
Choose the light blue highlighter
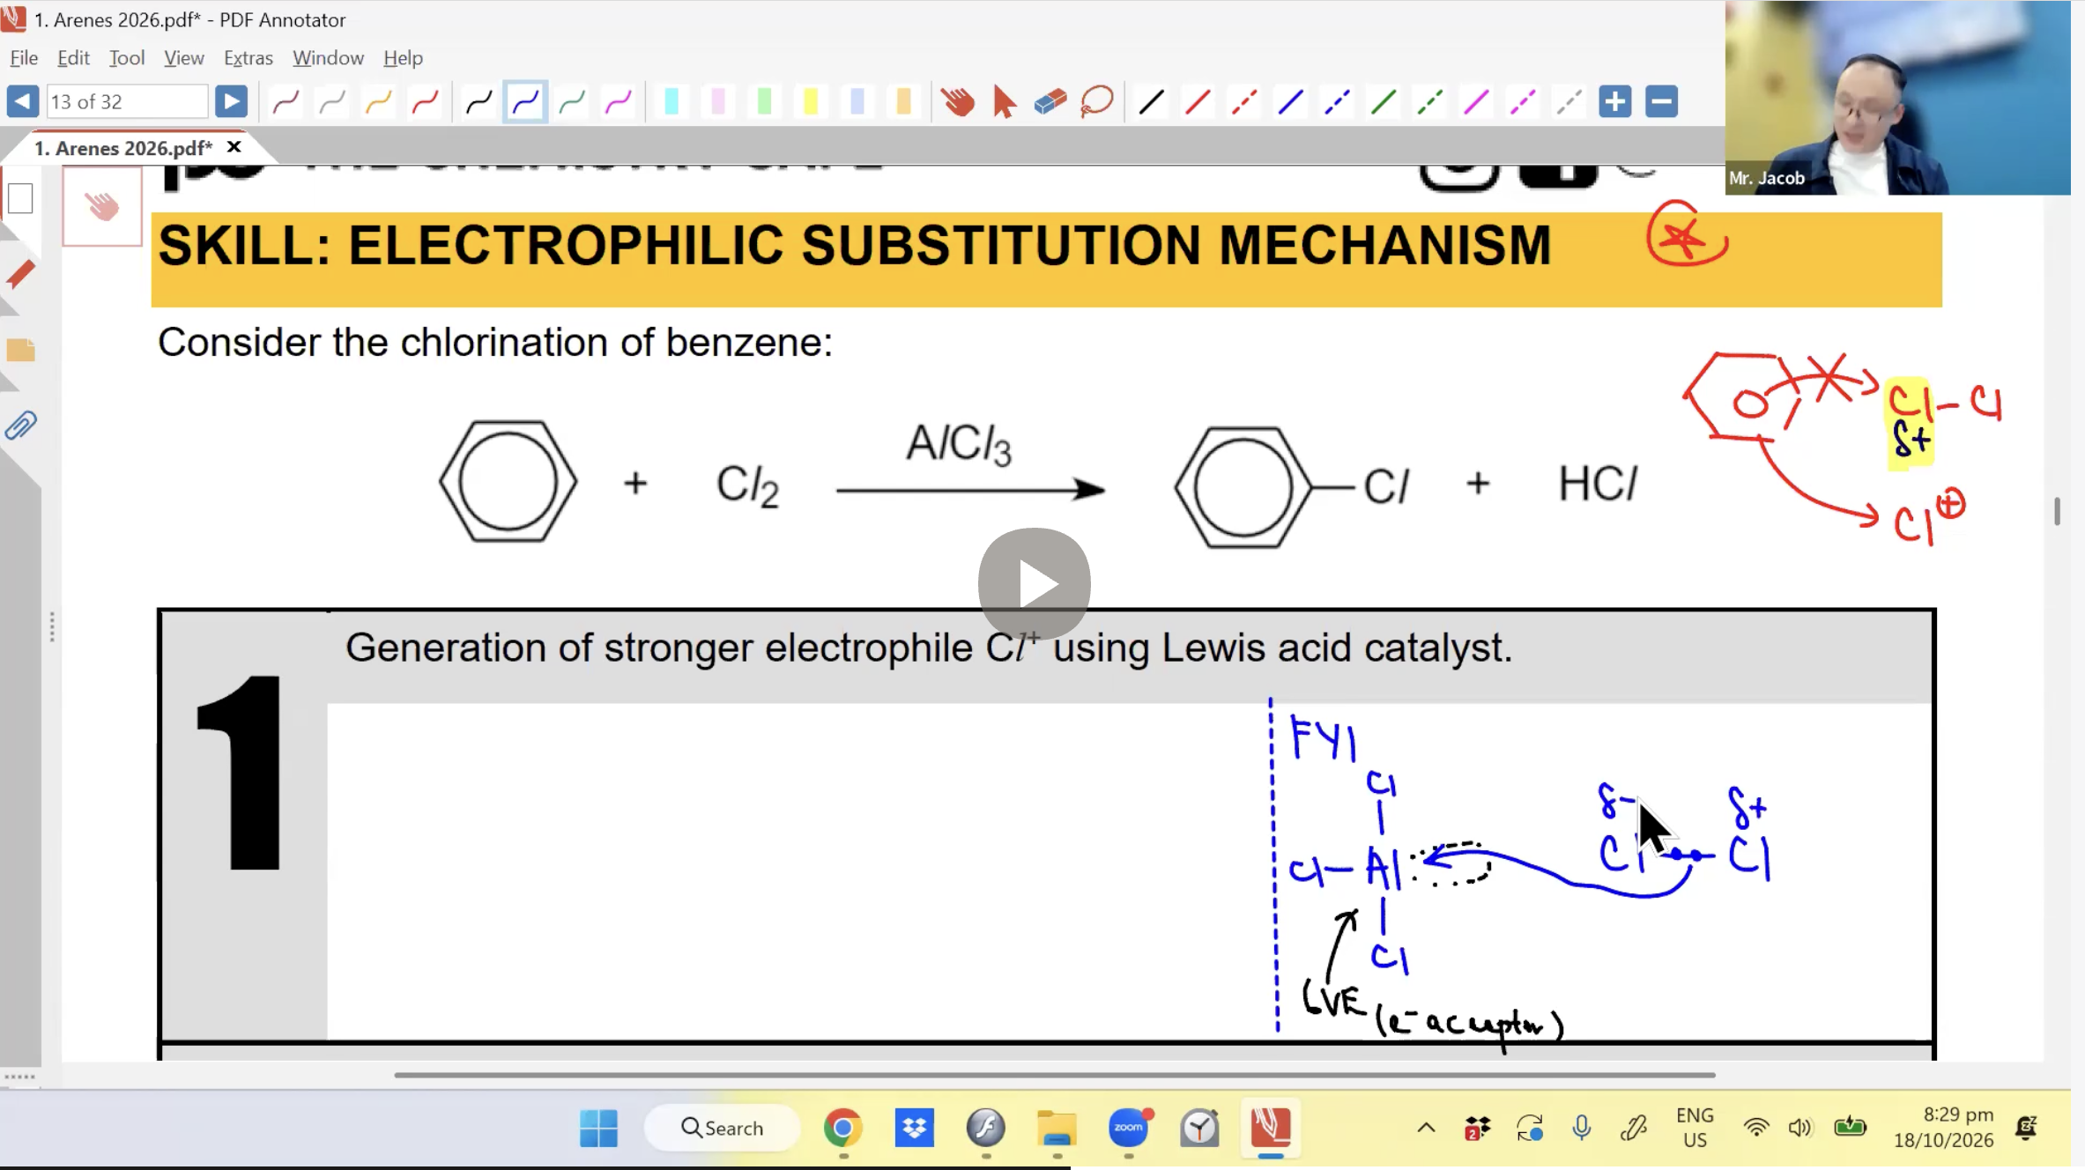857,102
